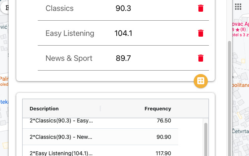Sort by the Description column header
The height and width of the screenshot is (156, 249).
click(x=44, y=108)
